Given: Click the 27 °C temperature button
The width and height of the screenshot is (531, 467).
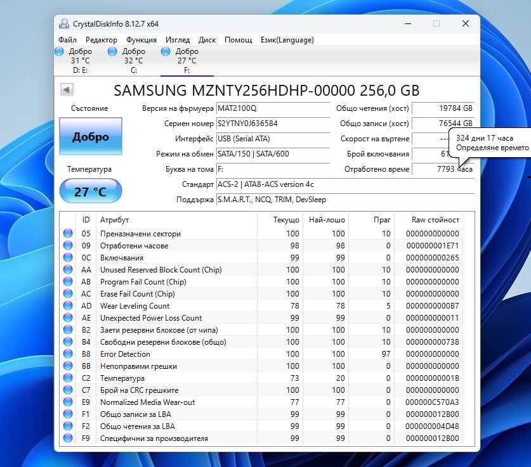Looking at the screenshot, I should point(91,191).
